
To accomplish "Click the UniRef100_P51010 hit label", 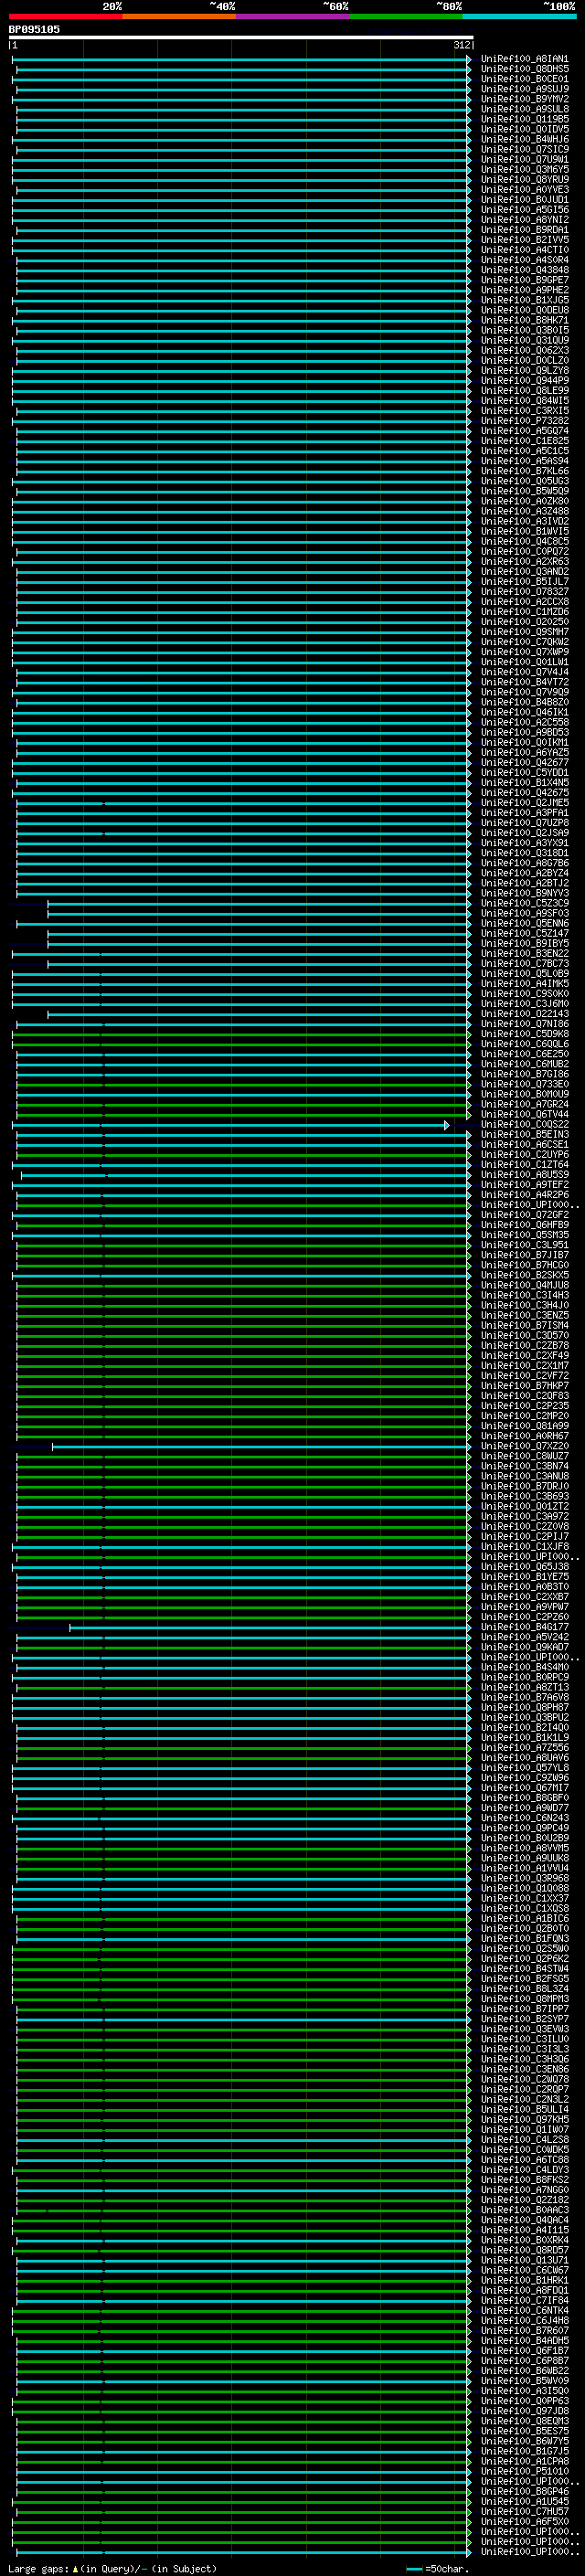I will coord(524,2472).
